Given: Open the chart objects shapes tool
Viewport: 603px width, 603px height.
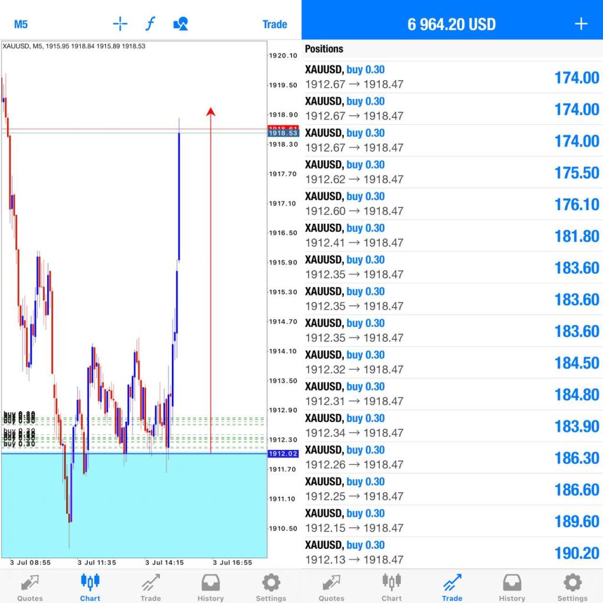Looking at the screenshot, I should pos(181,24).
